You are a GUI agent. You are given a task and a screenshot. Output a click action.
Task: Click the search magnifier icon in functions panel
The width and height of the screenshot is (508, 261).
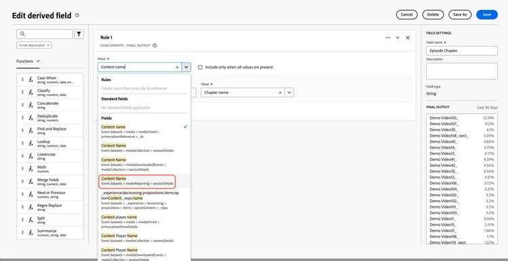[22, 34]
